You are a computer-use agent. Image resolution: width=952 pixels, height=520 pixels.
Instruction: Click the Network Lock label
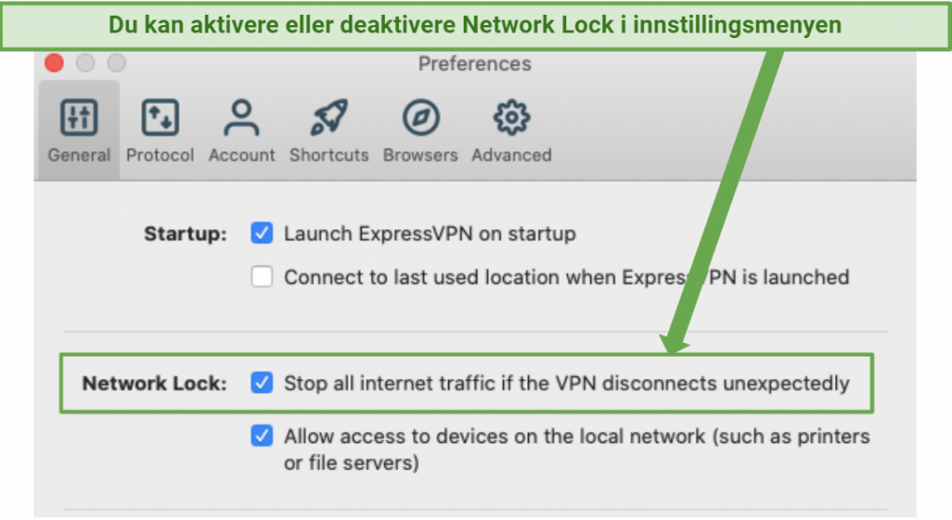(x=154, y=383)
